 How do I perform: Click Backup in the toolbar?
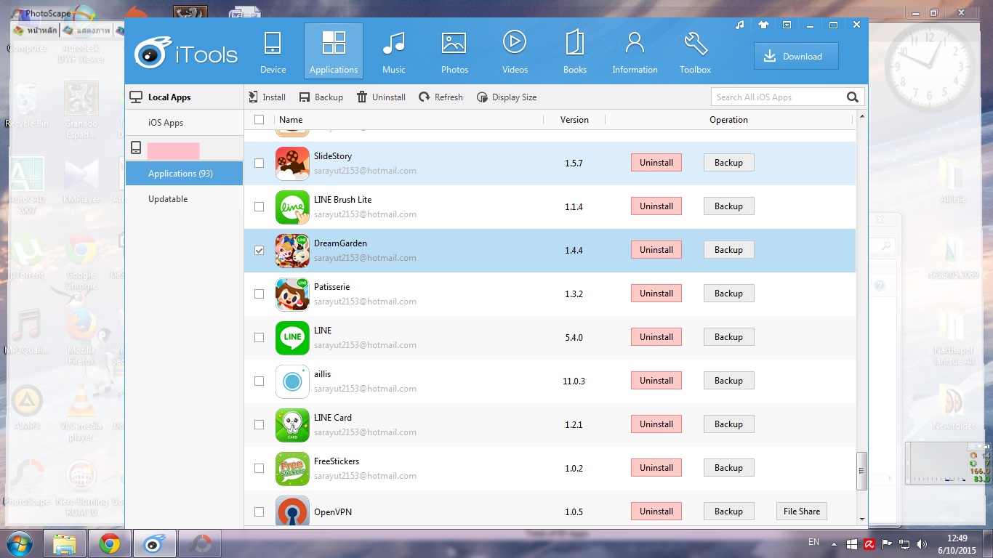coord(321,97)
